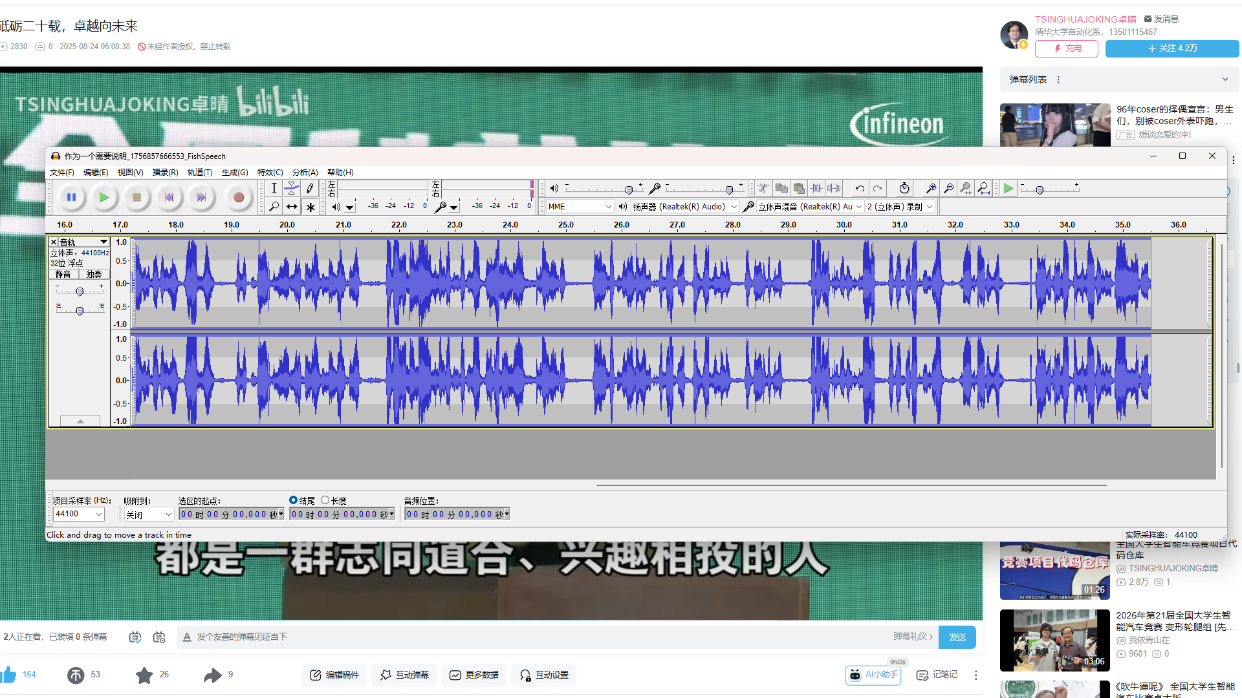
Task: Select the 长度 radio option
Action: click(x=325, y=500)
